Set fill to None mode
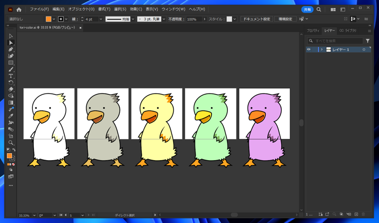This screenshot has height=223, width=379. coord(13,165)
